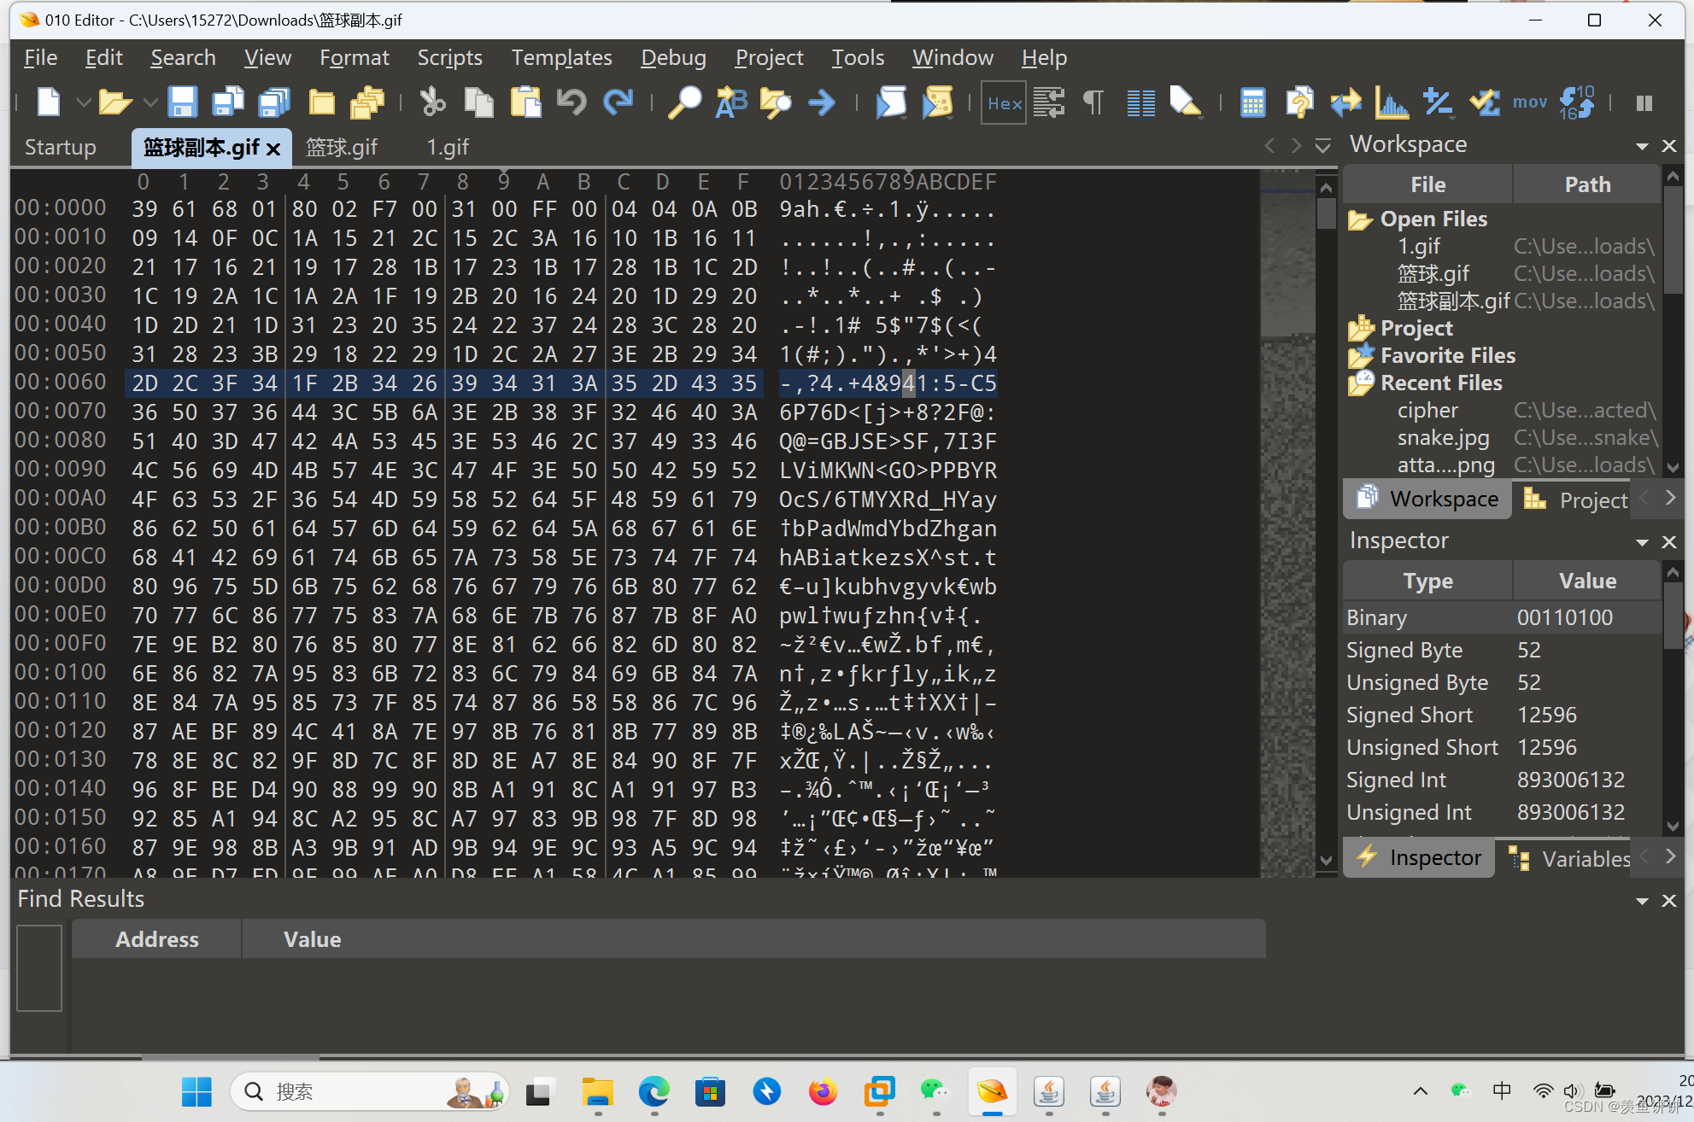
Task: Click the Compare Files arrows icon
Action: point(1345,102)
